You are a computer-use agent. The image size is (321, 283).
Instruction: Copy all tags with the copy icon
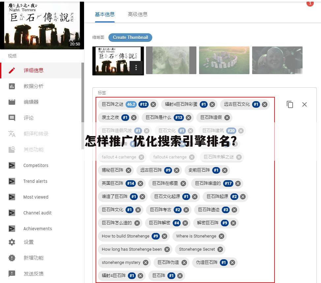pos(290,104)
